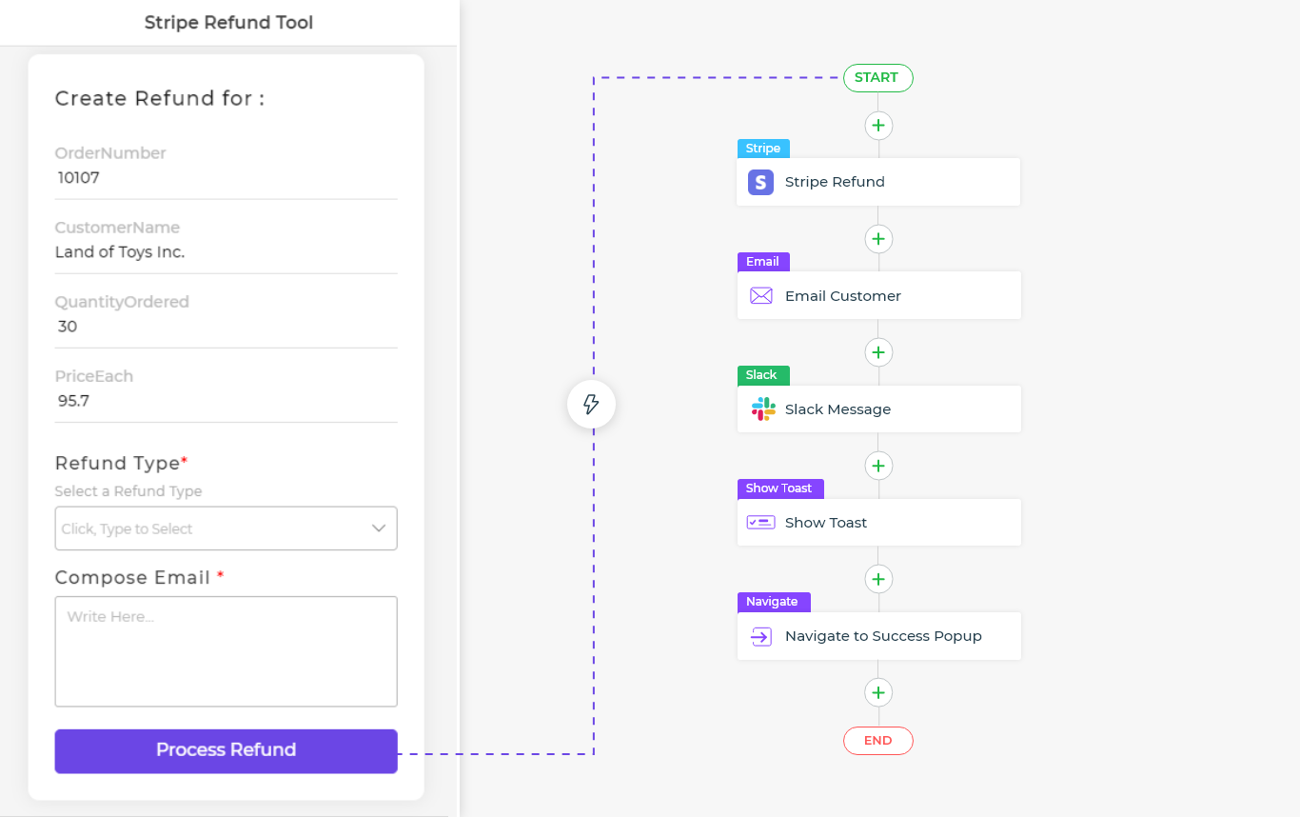Select the OrderNumber field with 10107
The height and width of the screenshot is (817, 1300).
226,177
